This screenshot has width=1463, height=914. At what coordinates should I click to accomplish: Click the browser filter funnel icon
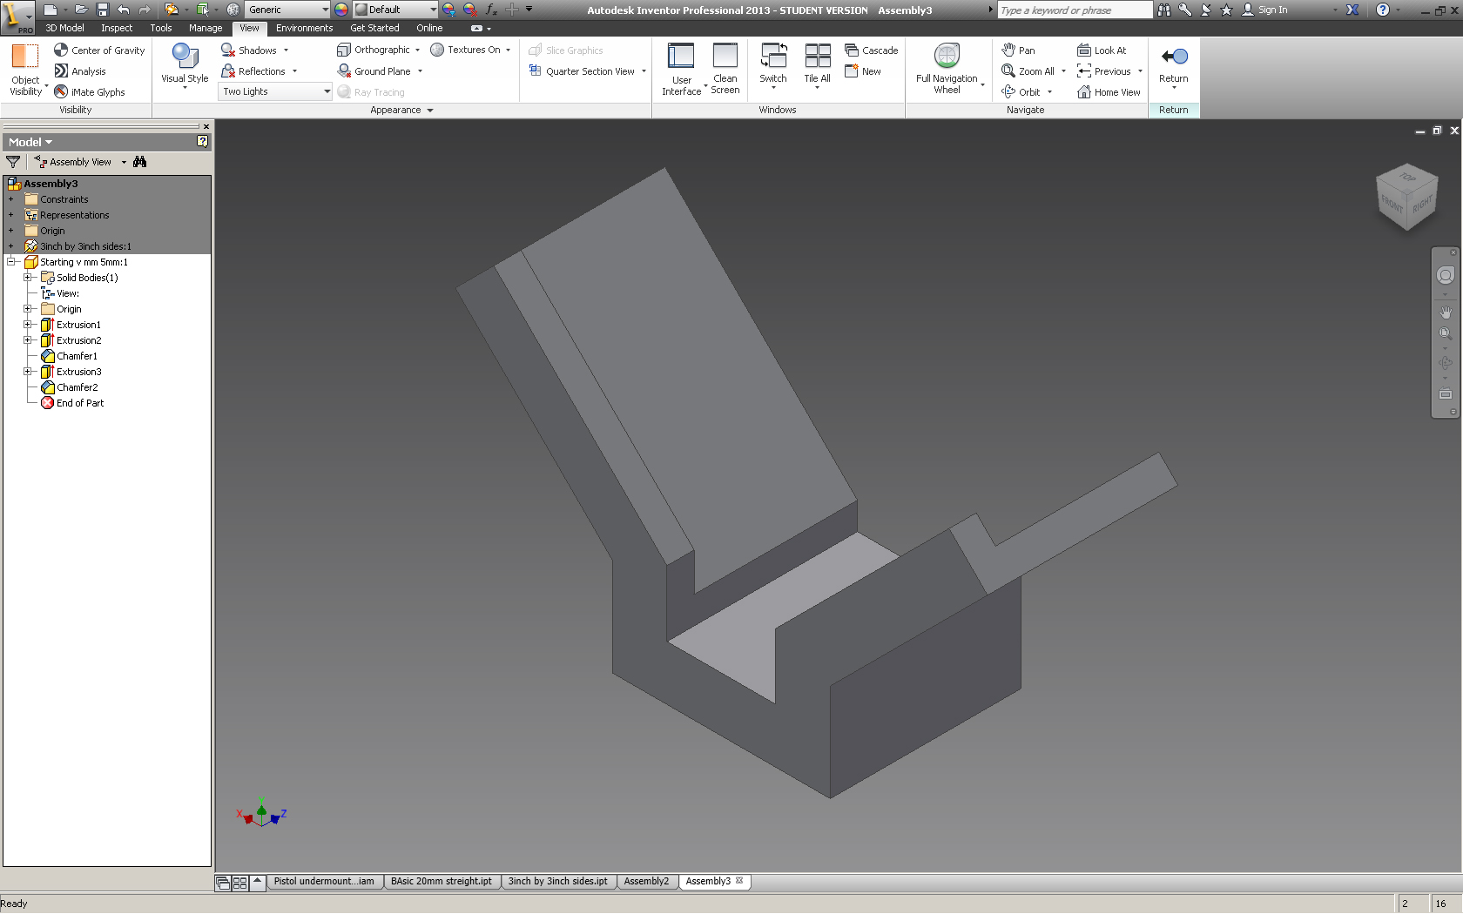point(13,162)
